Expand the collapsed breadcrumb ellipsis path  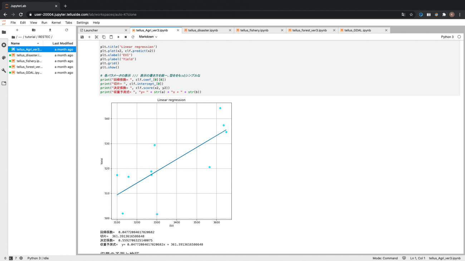pyautogui.click(x=20, y=37)
